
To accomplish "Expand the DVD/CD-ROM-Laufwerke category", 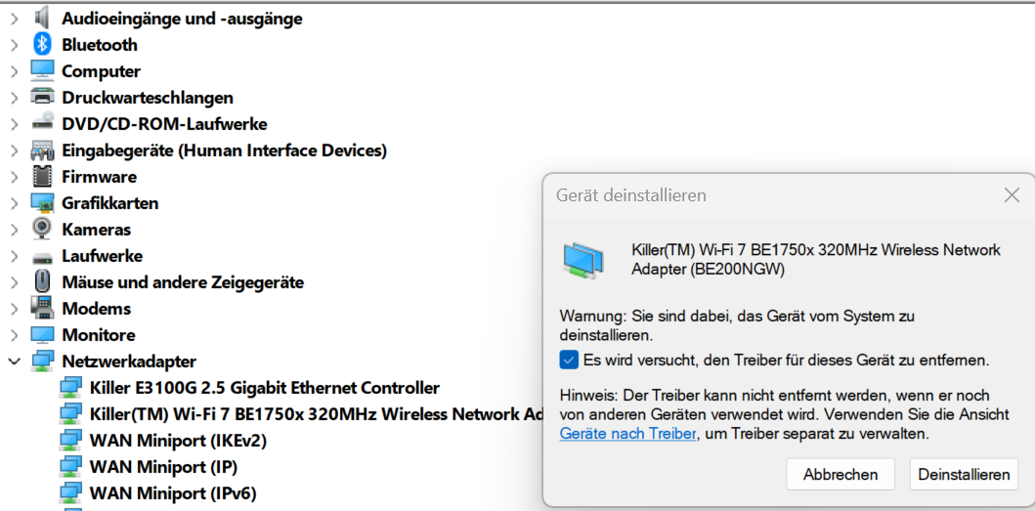I will tap(14, 124).
